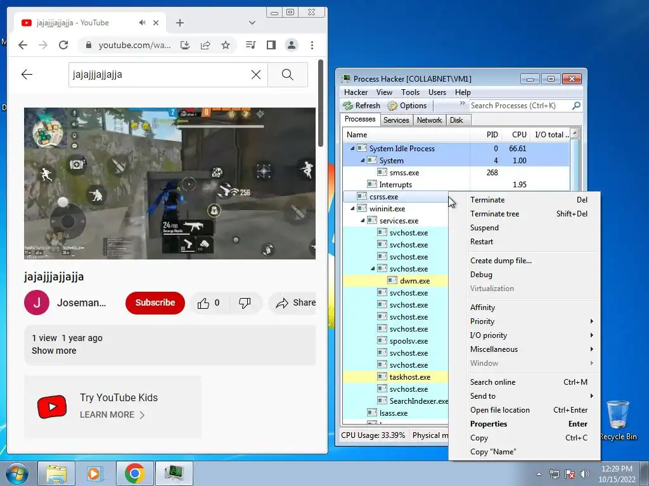The image size is (649, 486).
Task: Click the YouTube page vertical scrollbar
Action: click(x=321, y=103)
